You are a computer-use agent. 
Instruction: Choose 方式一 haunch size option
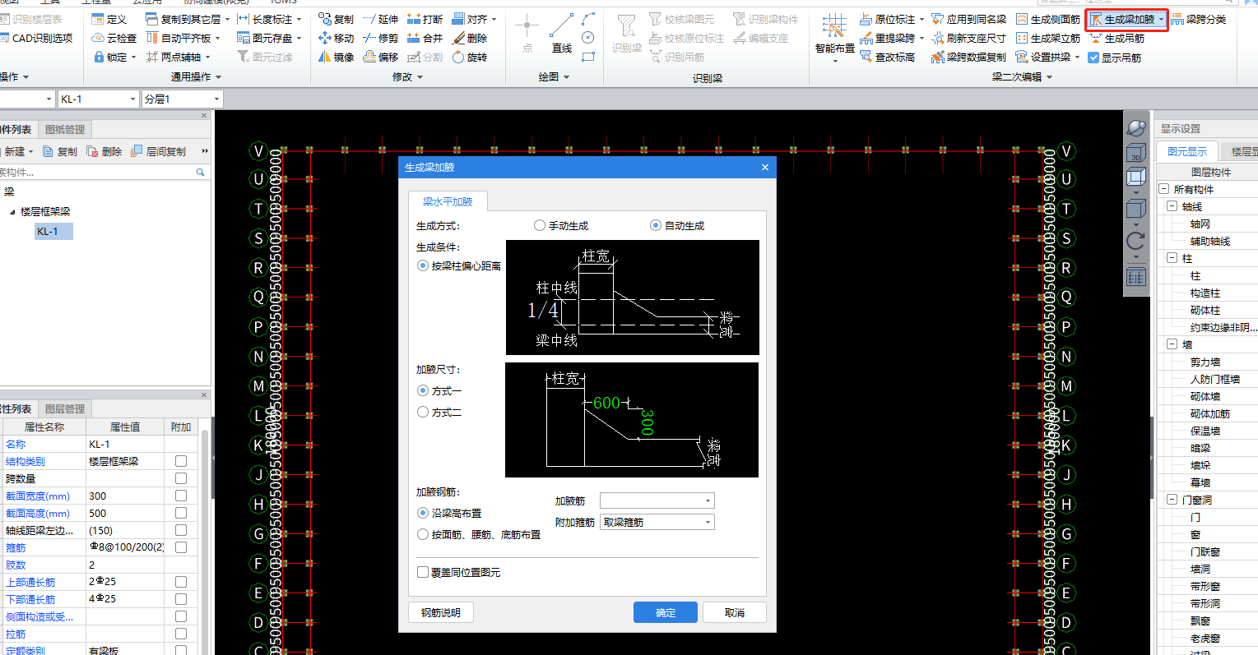(423, 390)
